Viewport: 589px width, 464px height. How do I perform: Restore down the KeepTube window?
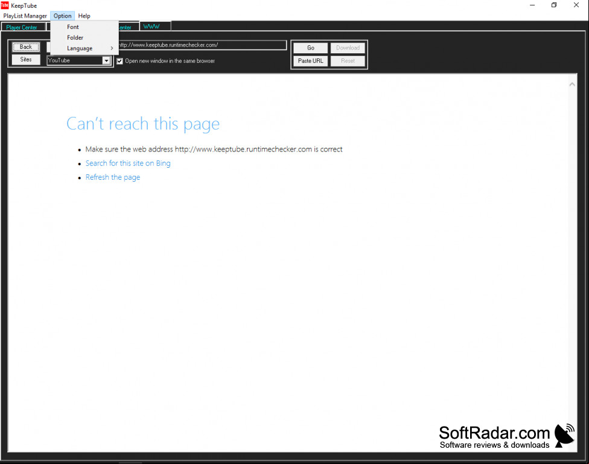coord(554,5)
